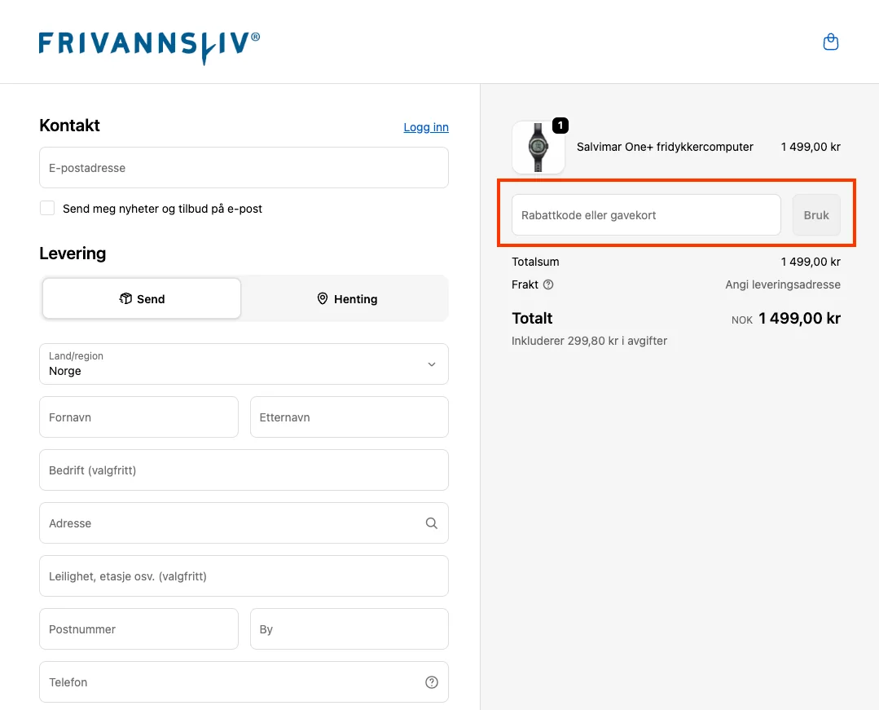Click the Inkluderer 299,80 kr i avgifter text
Viewport: 879px width, 710px height.
pyautogui.click(x=589, y=341)
